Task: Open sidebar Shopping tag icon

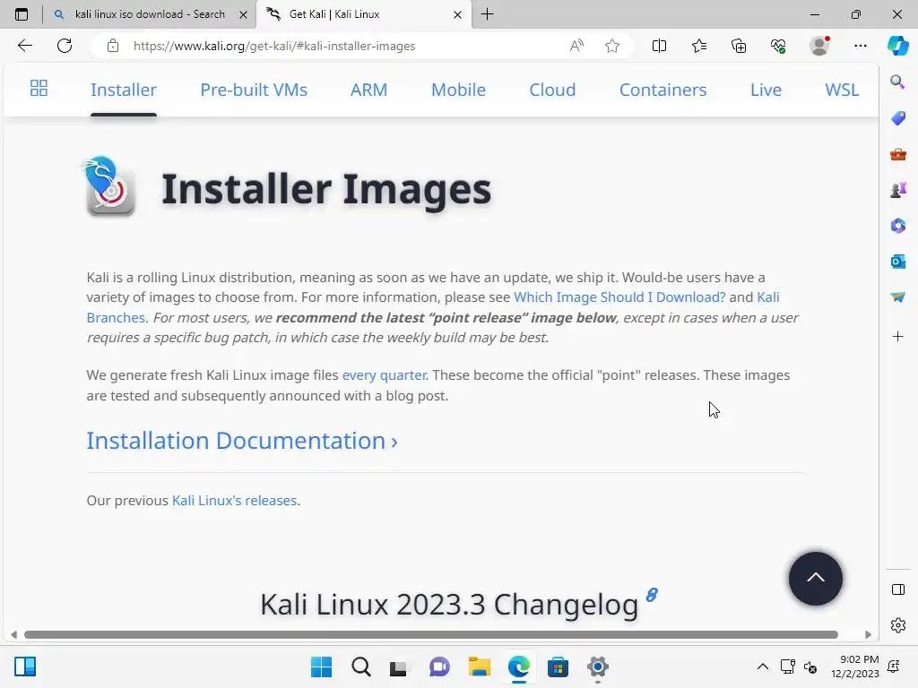Action: 897,118
